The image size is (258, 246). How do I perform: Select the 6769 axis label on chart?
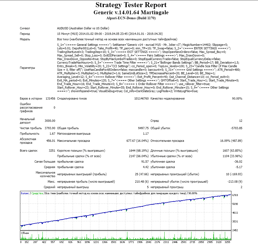(235, 195)
